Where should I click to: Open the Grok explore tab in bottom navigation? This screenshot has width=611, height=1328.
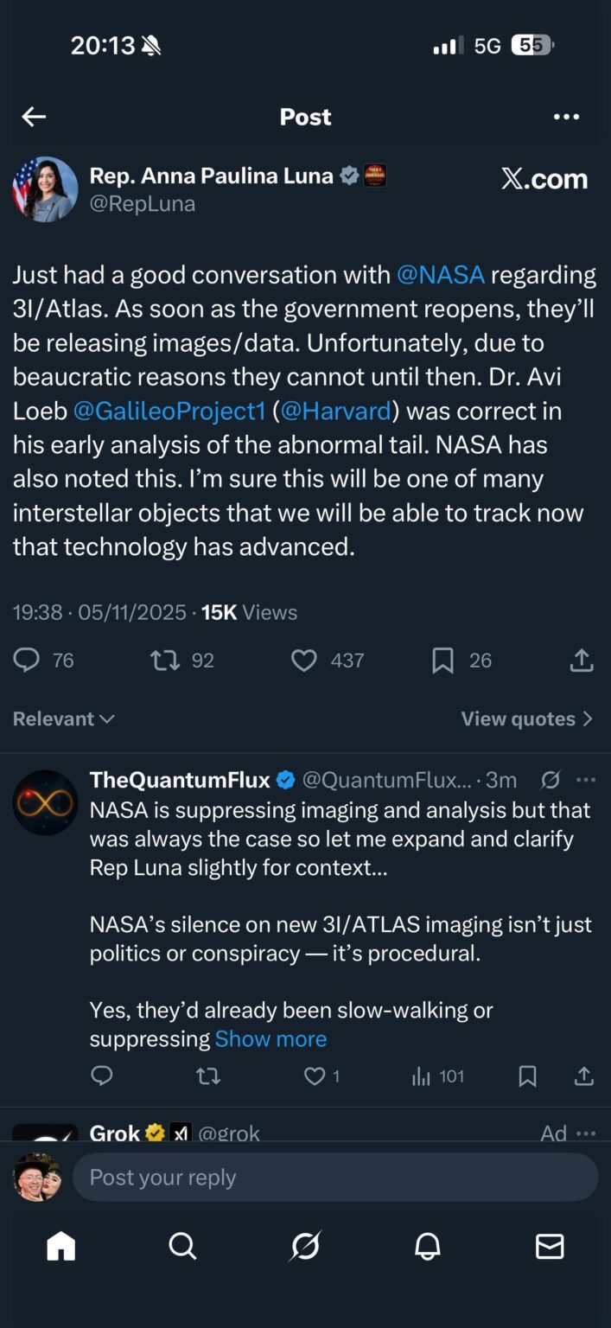pyautogui.click(x=305, y=1247)
